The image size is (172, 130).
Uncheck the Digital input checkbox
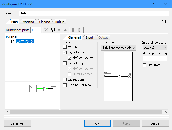tap(65, 52)
